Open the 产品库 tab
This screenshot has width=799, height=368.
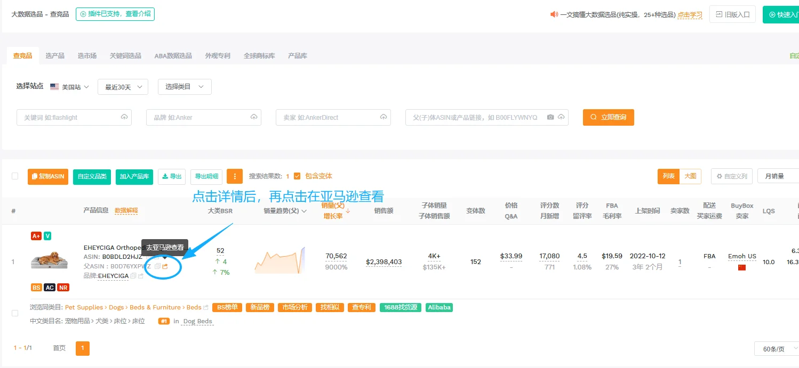click(297, 55)
